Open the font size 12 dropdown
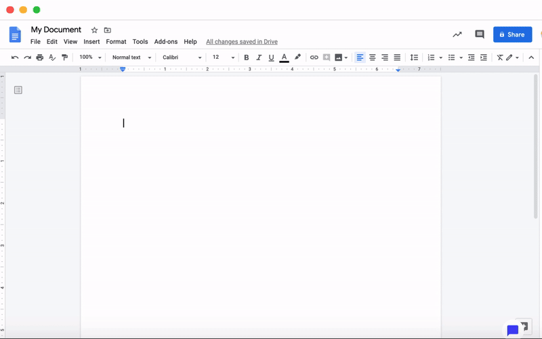 click(x=224, y=58)
